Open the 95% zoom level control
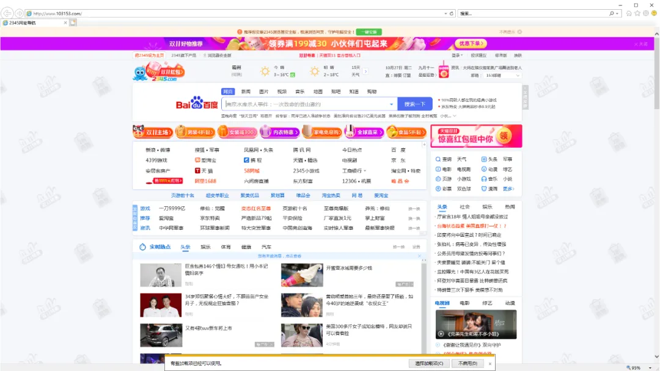The height and width of the screenshot is (371, 660). pos(639,367)
